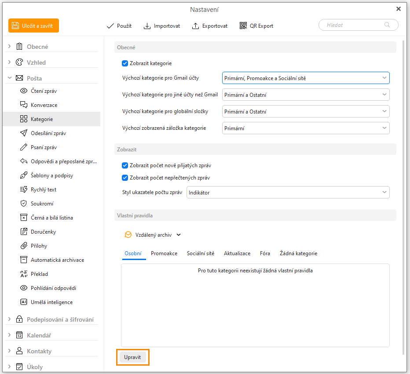Click the Importovat download icon

[x=147, y=26]
